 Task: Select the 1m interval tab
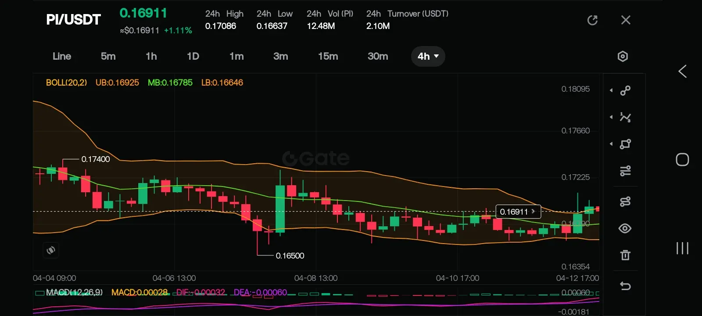(236, 56)
